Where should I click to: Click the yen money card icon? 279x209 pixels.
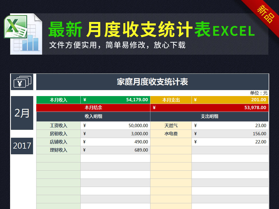(x=22, y=82)
